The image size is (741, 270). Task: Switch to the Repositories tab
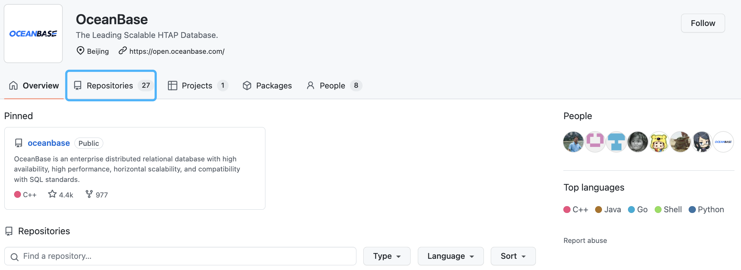tap(110, 86)
